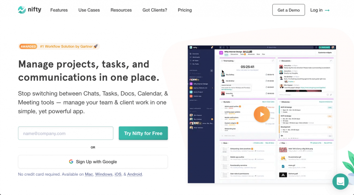The width and height of the screenshot is (354, 195).
Task: Click the Upload a file link
Action: pyautogui.click(x=316, y=143)
